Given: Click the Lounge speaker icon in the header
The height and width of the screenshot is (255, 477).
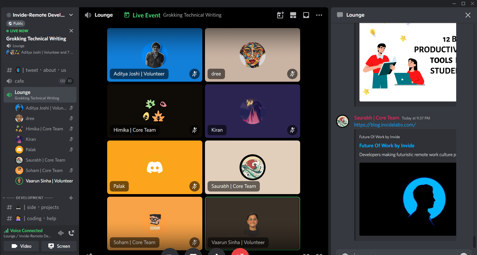Looking at the screenshot, I should [x=88, y=15].
